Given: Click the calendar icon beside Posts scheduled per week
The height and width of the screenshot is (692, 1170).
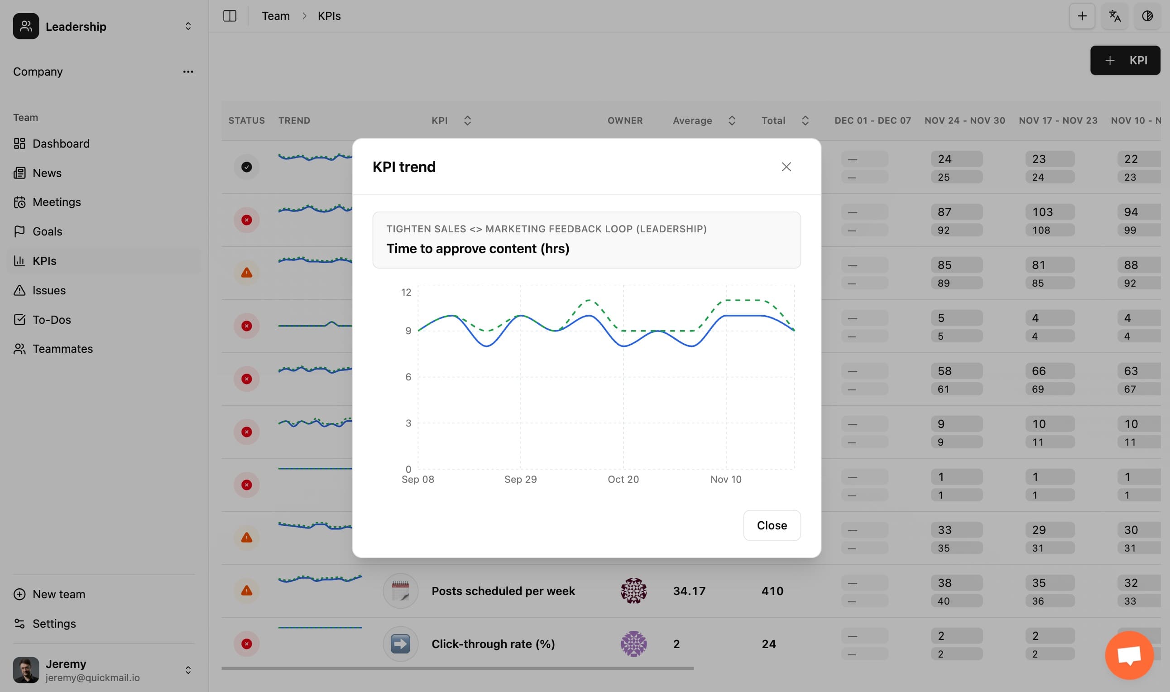Looking at the screenshot, I should (x=400, y=591).
